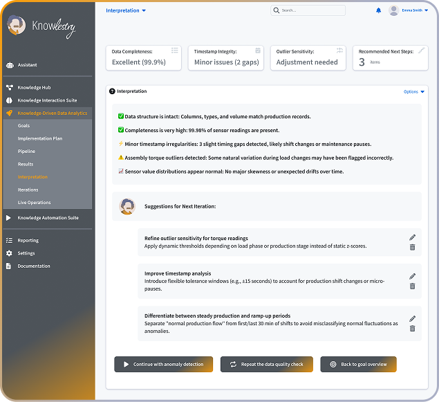Open the Live Operations sidebar item

click(x=34, y=202)
